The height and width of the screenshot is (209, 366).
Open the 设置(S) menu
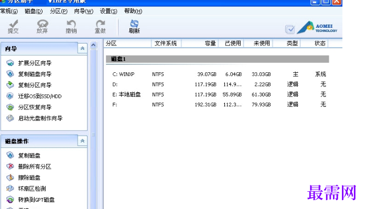pyautogui.click(x=109, y=11)
